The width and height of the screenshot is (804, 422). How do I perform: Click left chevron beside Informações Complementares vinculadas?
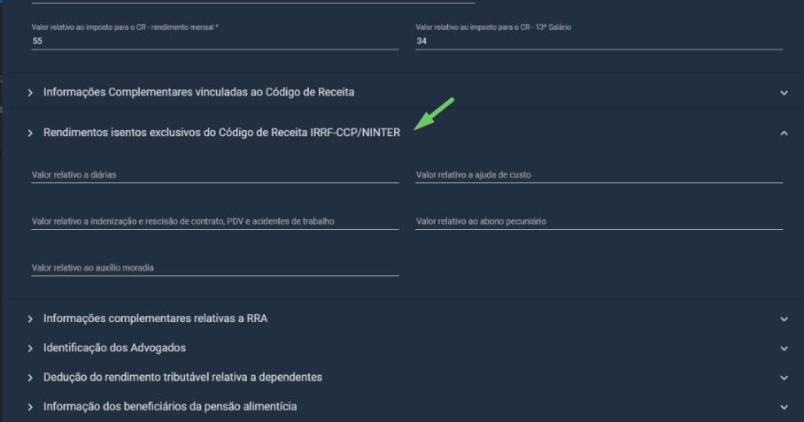(30, 93)
